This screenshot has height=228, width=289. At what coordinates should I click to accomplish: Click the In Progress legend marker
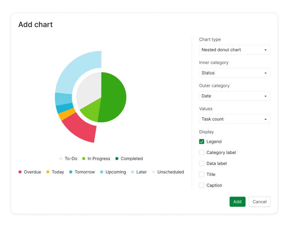click(x=84, y=159)
